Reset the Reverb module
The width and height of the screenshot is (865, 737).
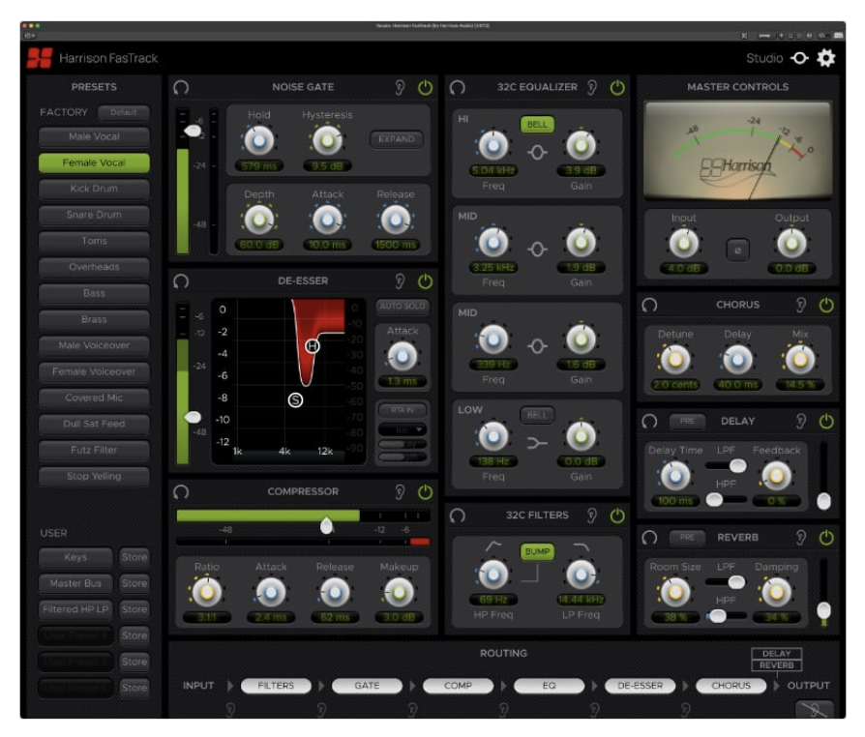pos(649,538)
